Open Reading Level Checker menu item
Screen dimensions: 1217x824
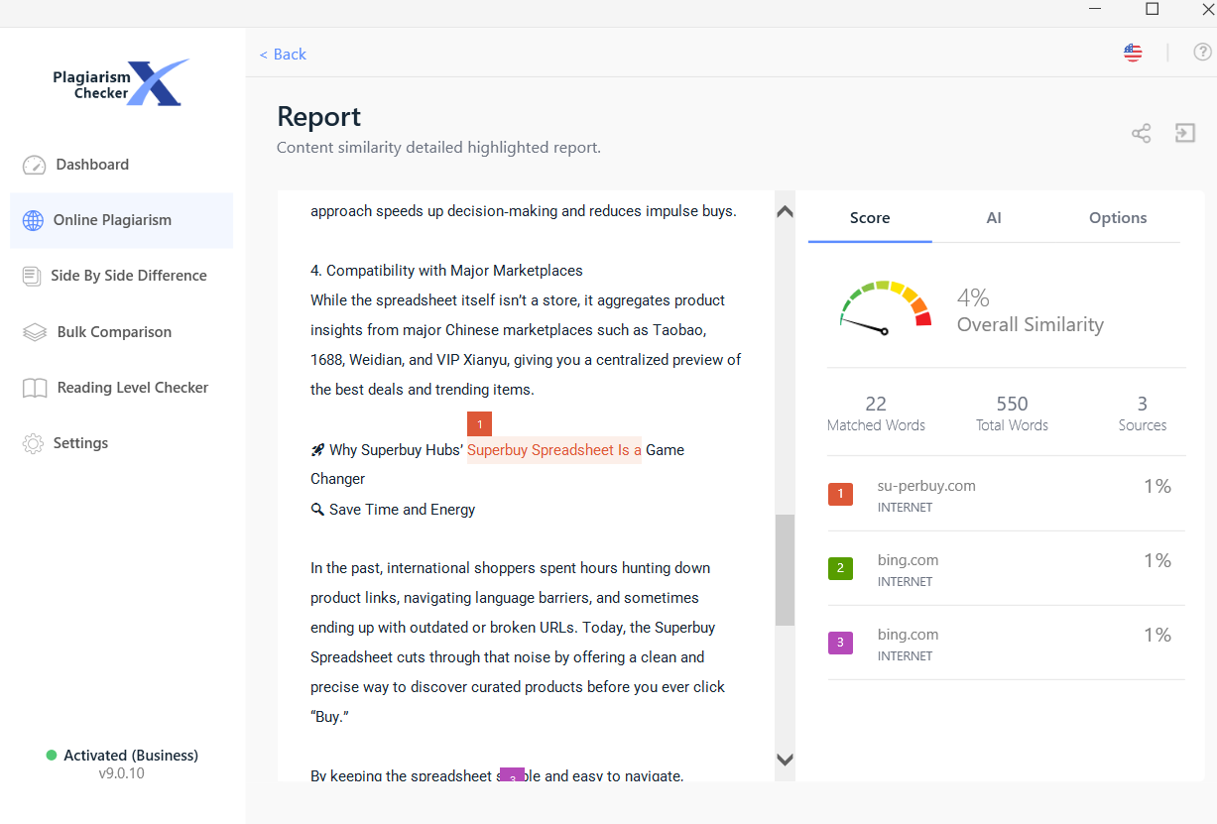pos(121,388)
